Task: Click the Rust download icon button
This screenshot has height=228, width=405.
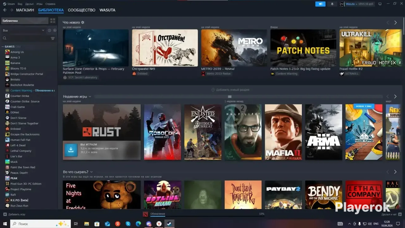Action: (x=71, y=150)
